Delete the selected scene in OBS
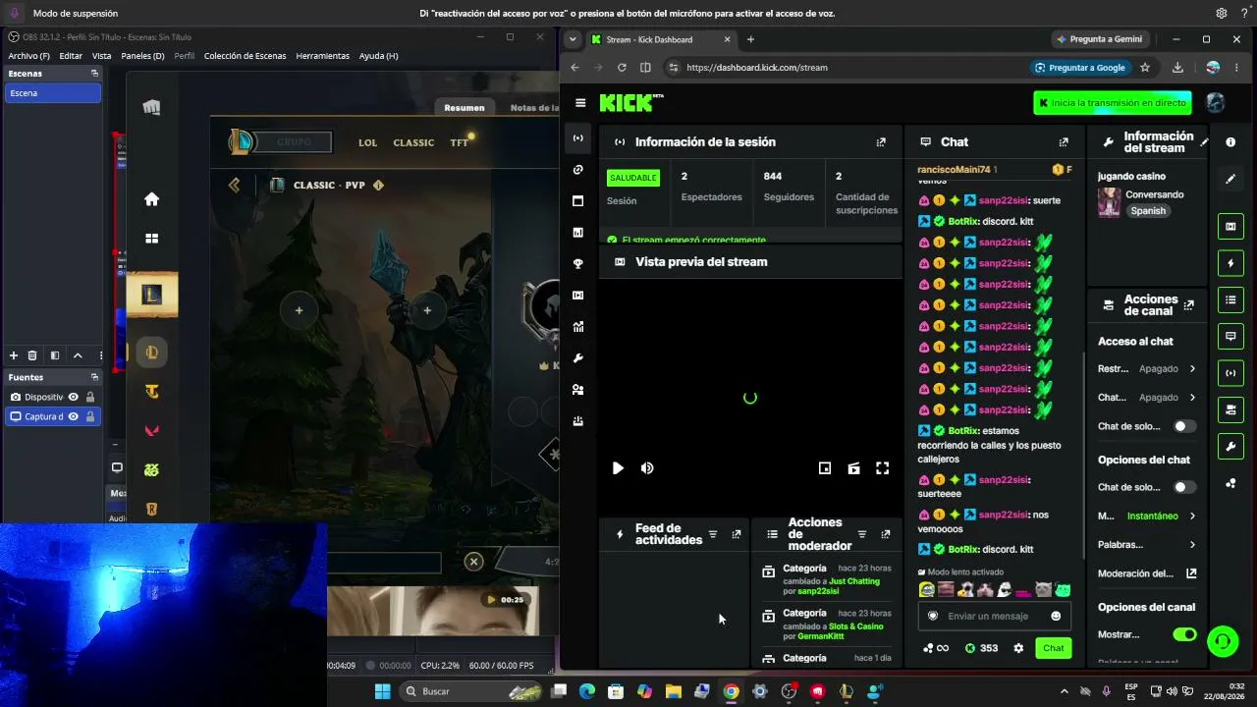The height and width of the screenshot is (707, 1257). (32, 355)
